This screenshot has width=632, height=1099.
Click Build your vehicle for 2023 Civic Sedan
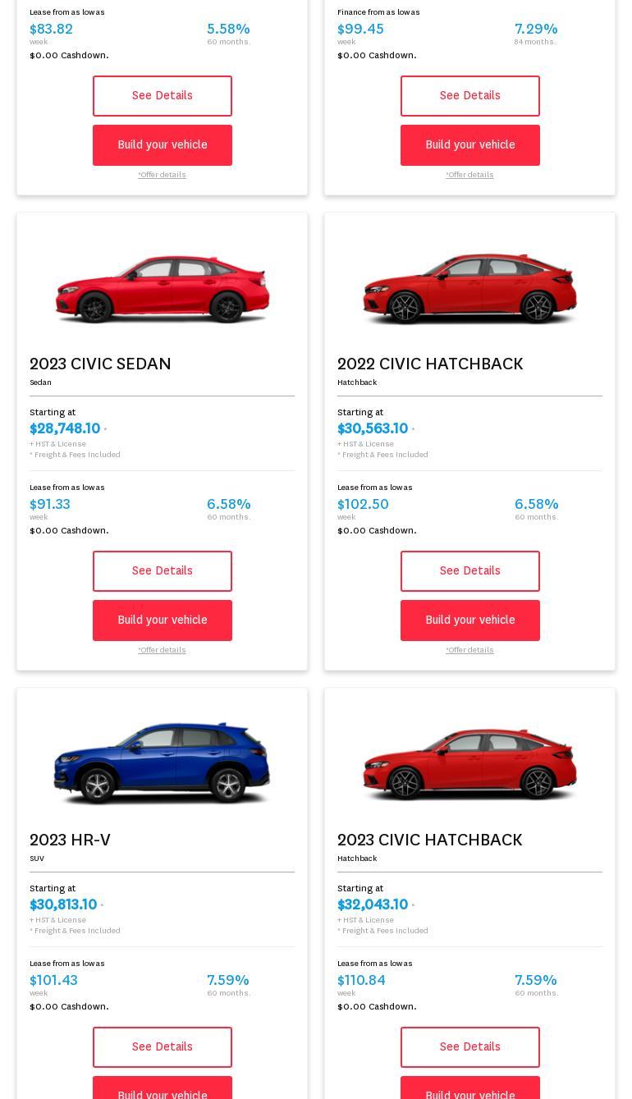[162, 620]
